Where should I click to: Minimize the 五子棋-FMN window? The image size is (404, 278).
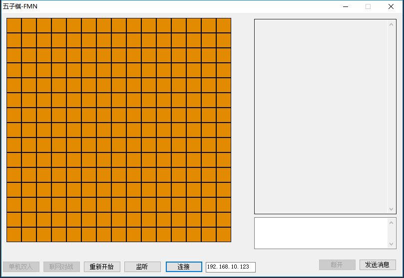pos(345,6)
